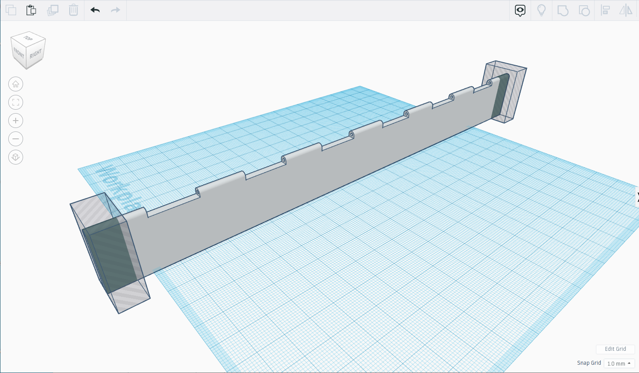Zoom in with the plus button
The width and height of the screenshot is (639, 373).
click(x=16, y=121)
